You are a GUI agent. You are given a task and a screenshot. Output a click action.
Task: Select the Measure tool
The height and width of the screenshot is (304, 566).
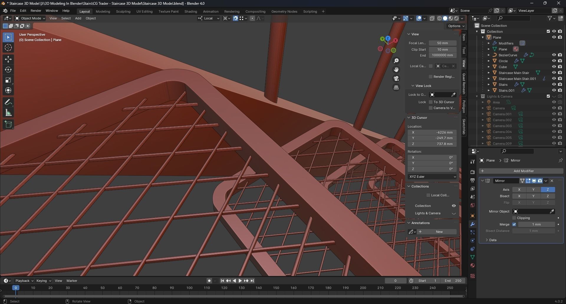(8, 113)
